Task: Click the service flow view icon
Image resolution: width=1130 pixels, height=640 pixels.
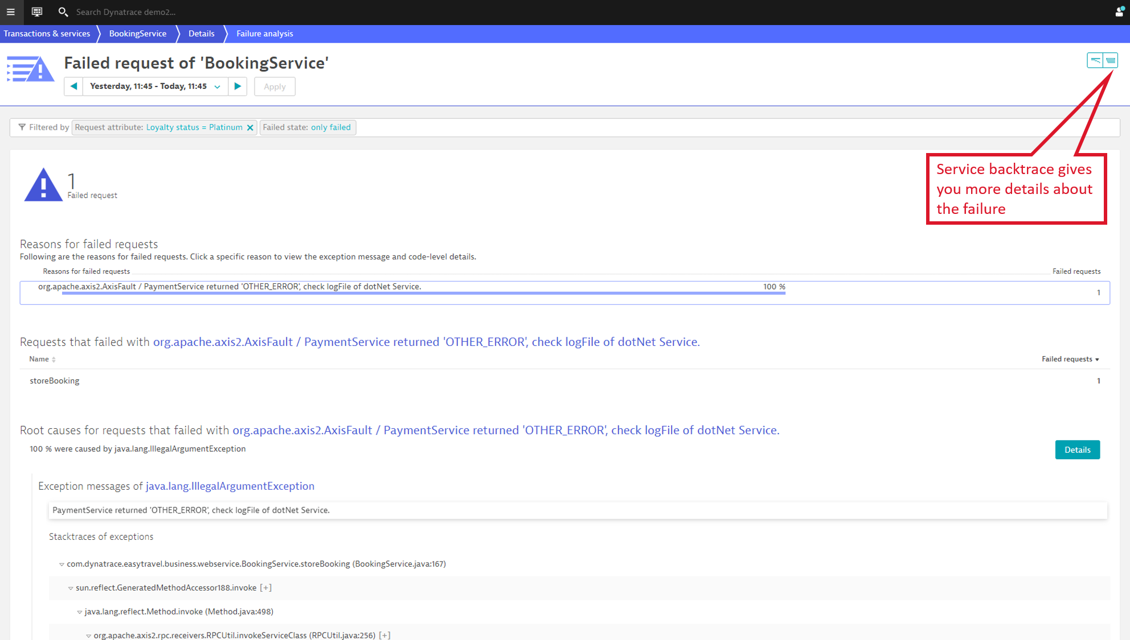Action: (x=1095, y=60)
